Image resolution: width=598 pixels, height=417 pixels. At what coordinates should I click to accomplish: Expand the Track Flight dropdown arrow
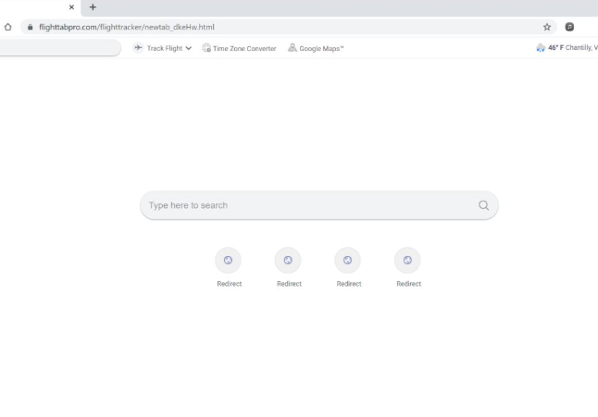click(189, 48)
